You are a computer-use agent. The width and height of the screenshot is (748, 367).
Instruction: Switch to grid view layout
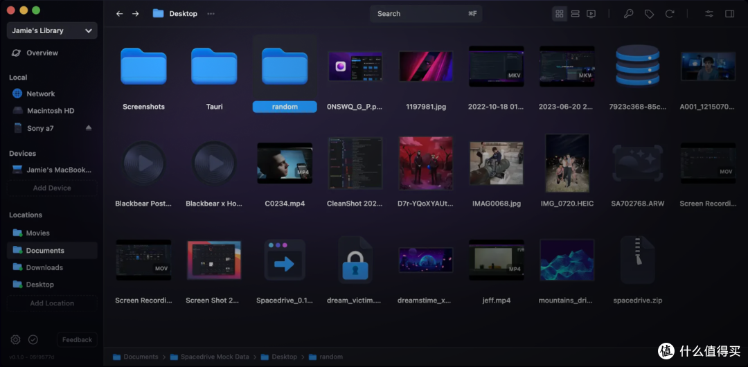pyautogui.click(x=560, y=14)
